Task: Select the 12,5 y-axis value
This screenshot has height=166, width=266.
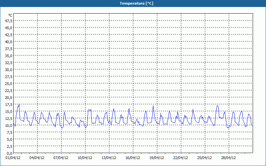Action: pos(9,119)
